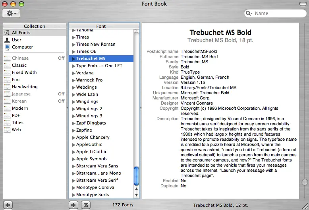The height and width of the screenshot is (210, 309).
Task: Click the Vincent Connare designer value
Action: (197, 103)
